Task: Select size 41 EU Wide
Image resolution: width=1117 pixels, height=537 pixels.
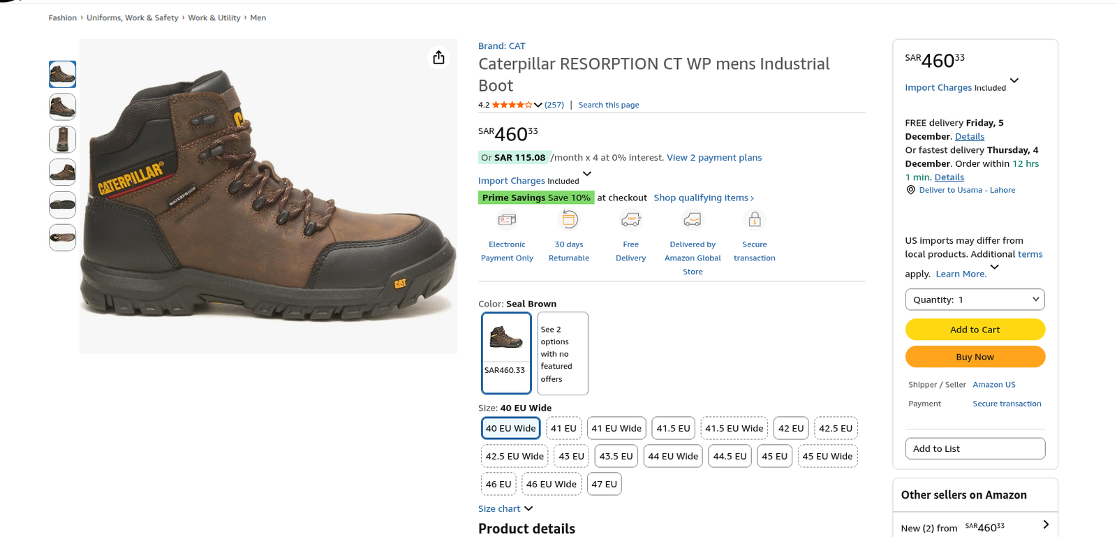Action: tap(616, 428)
